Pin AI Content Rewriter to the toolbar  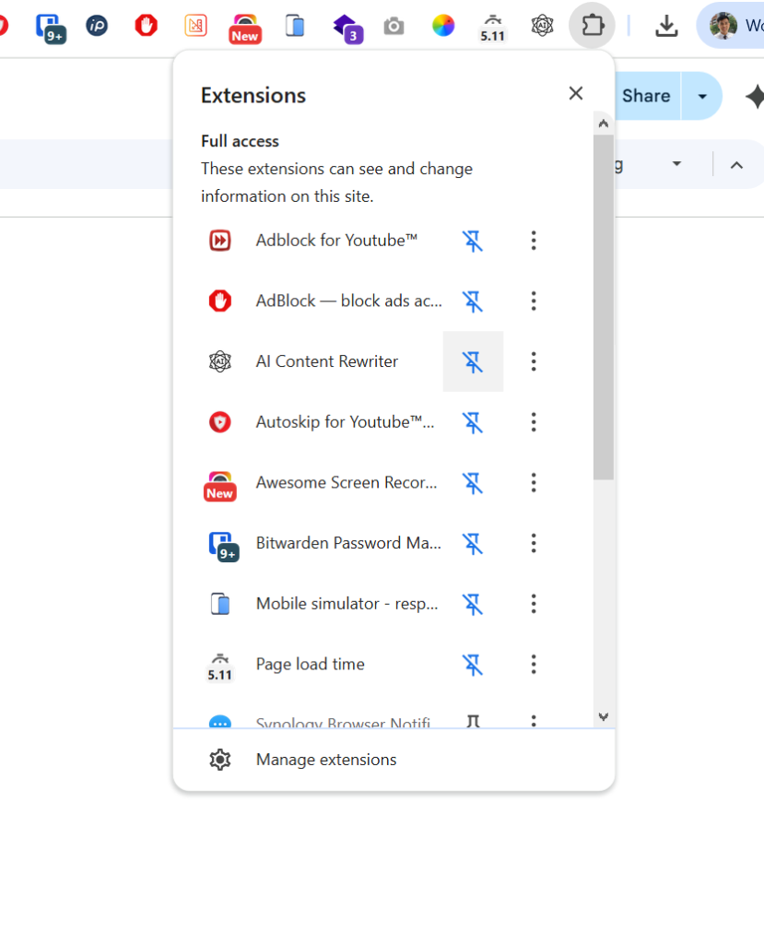click(x=473, y=361)
